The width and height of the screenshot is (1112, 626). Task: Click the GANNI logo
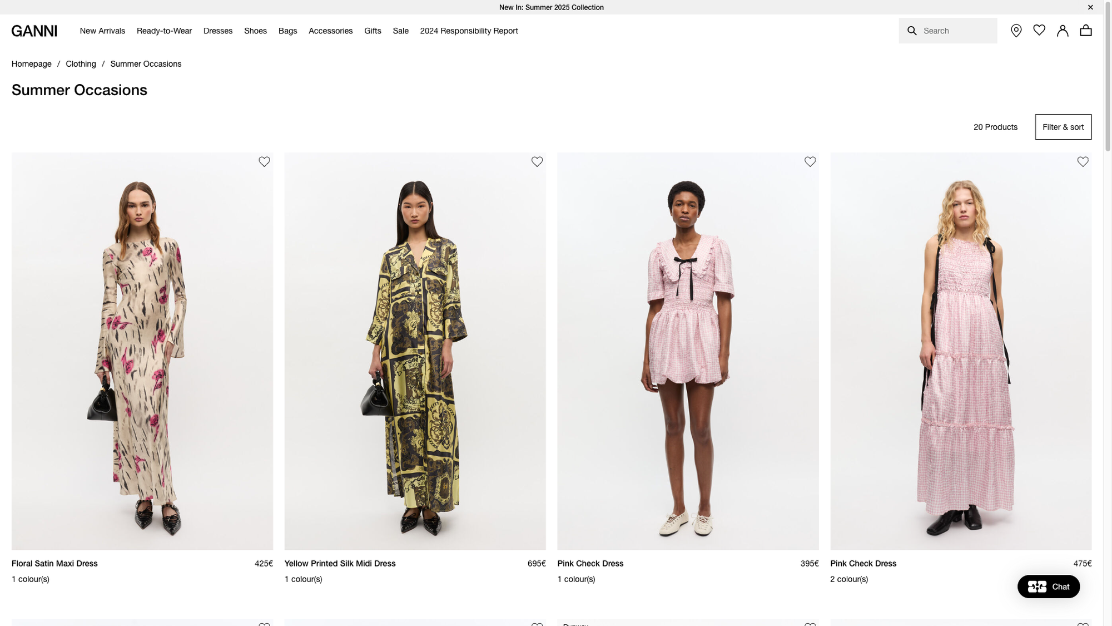[x=34, y=31]
